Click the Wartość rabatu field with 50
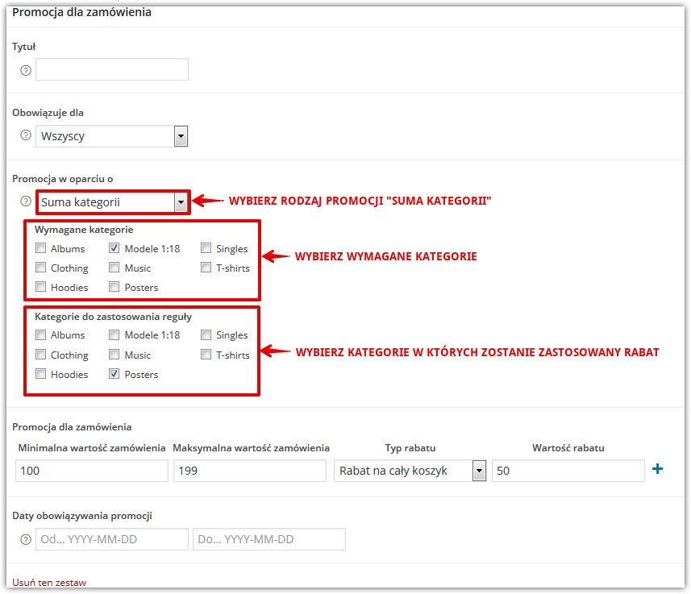 click(x=568, y=471)
